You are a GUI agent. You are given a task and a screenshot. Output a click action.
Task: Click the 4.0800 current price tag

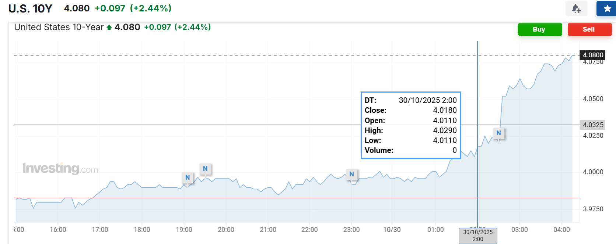592,55
